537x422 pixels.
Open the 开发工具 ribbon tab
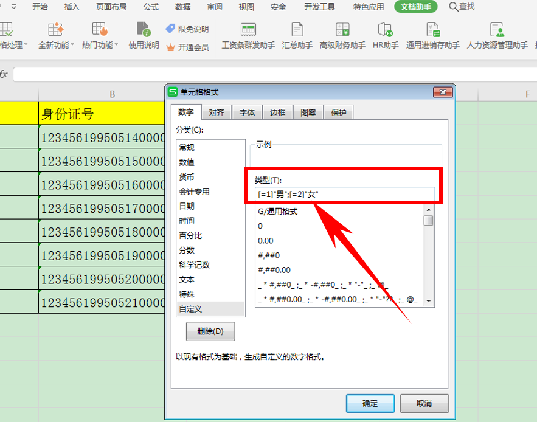[320, 7]
